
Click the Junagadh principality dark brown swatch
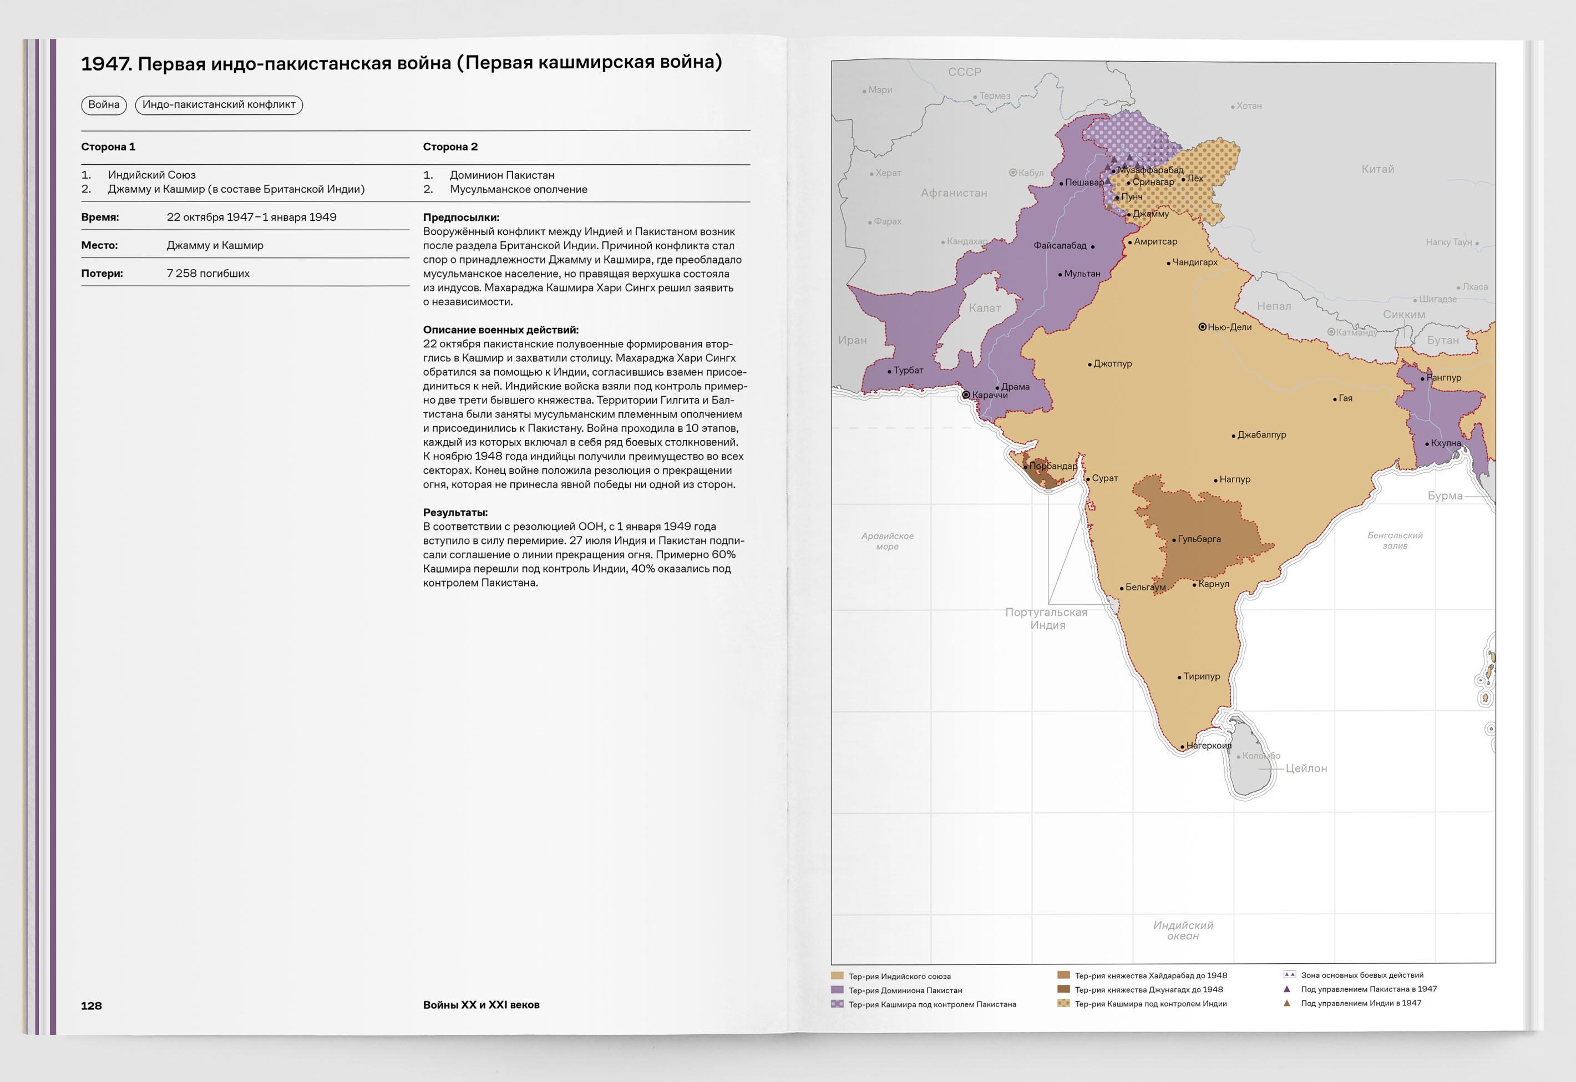pos(1063,990)
